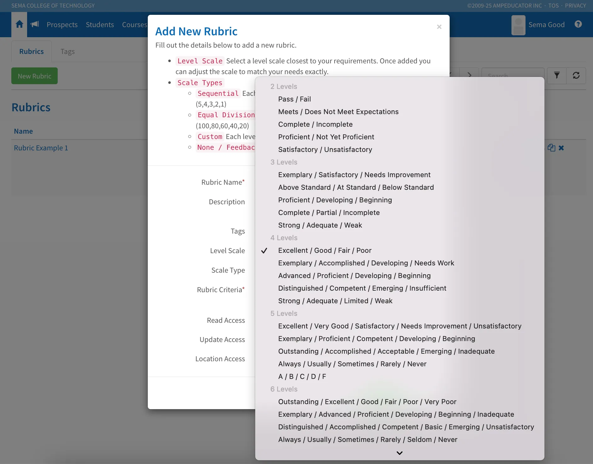Expand more options with the bottom chevron
Image resolution: width=593 pixels, height=464 pixels.
[400, 453]
